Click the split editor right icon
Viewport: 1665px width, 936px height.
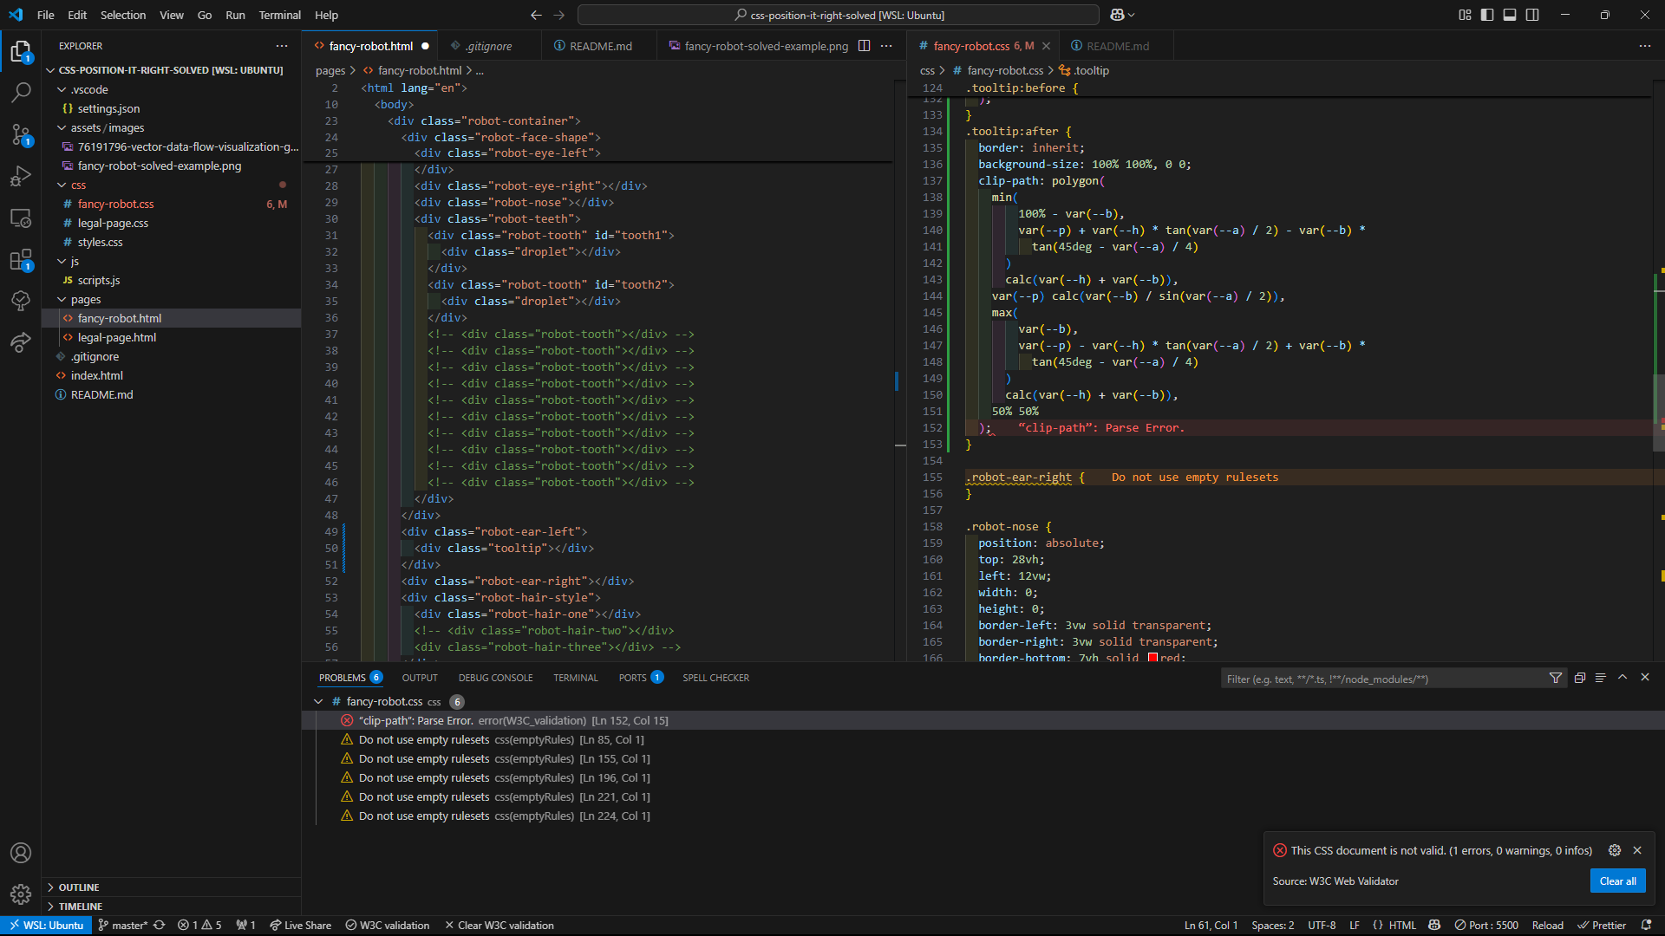click(864, 46)
